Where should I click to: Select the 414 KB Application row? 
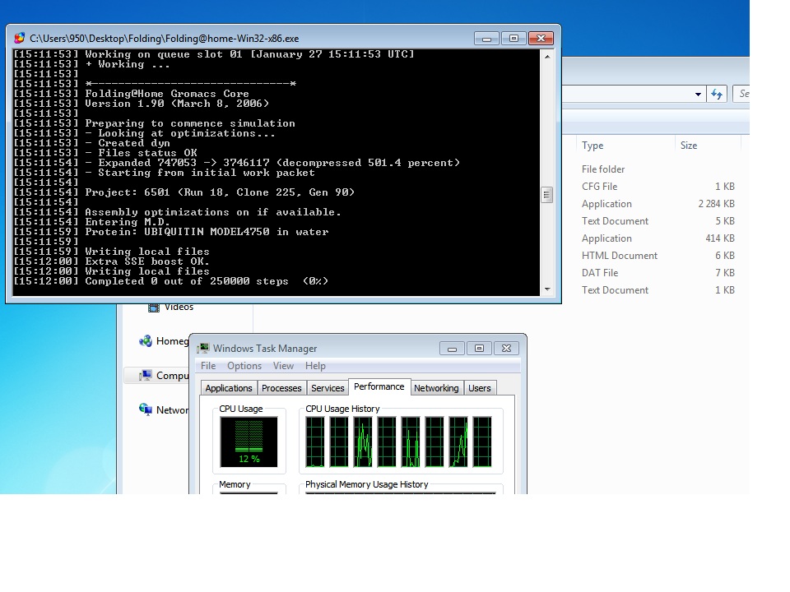658,238
